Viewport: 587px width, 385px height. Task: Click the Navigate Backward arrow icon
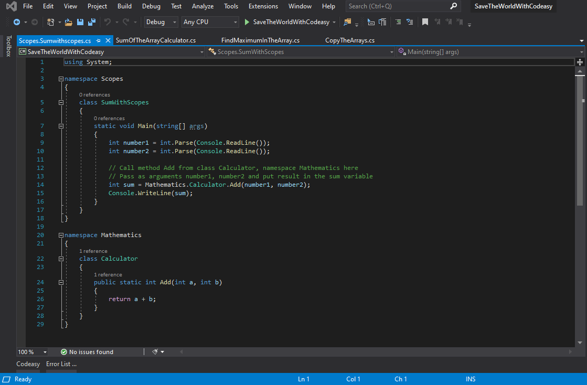[x=17, y=22]
